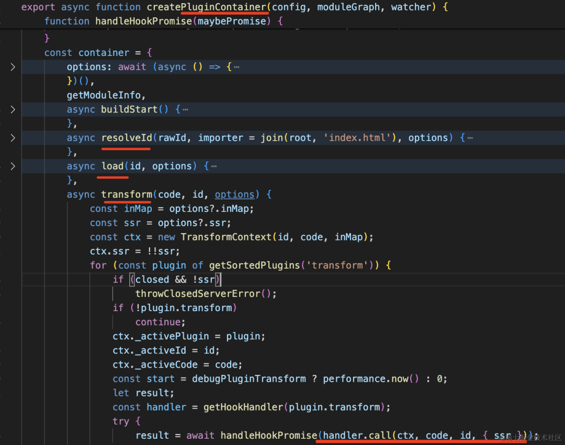Click getSortedPlugins function call

254,266
